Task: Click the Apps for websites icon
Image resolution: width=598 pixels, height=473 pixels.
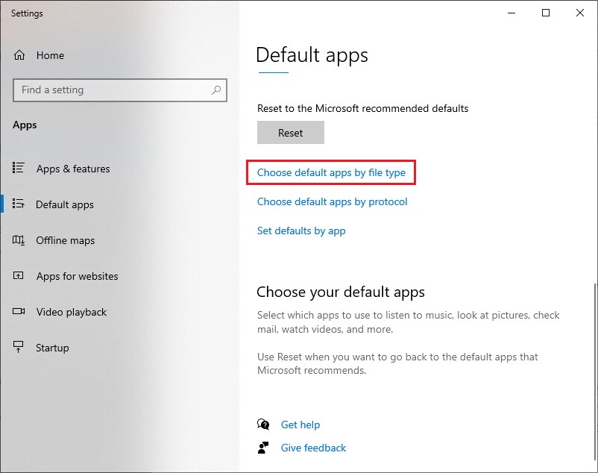Action: pos(19,275)
